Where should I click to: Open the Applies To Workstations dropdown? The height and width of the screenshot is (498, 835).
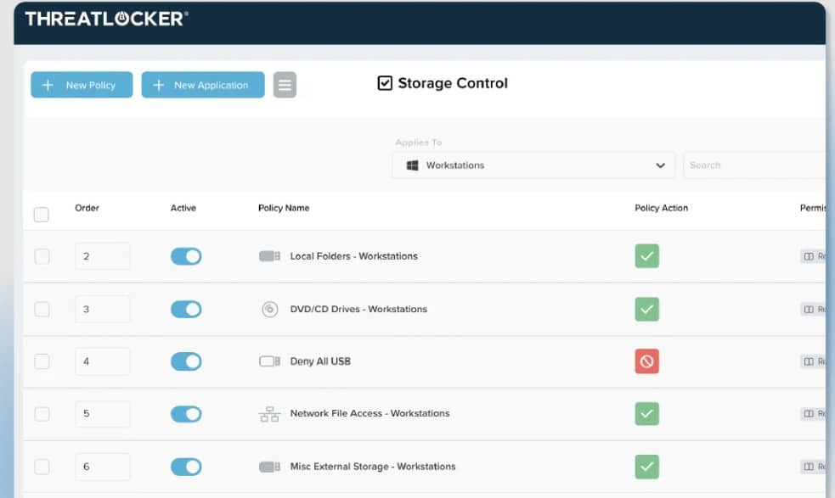533,165
